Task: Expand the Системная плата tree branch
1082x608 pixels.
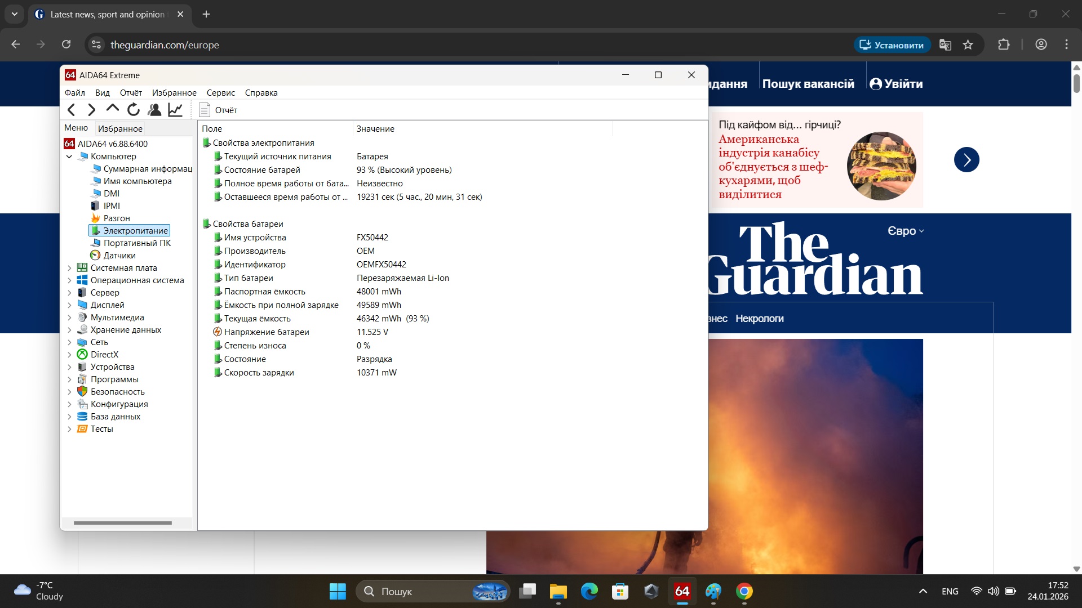Action: (70, 267)
